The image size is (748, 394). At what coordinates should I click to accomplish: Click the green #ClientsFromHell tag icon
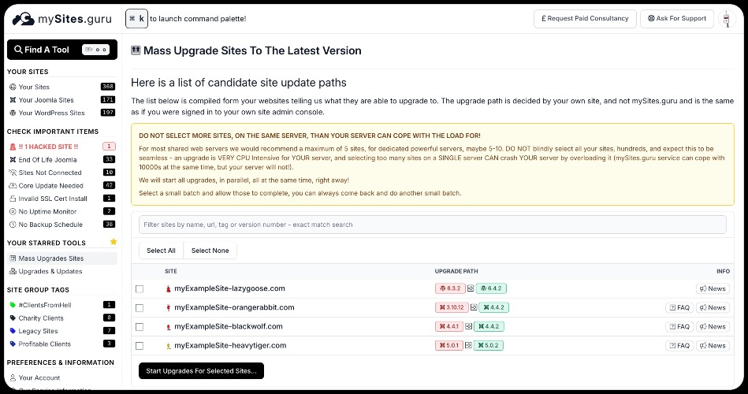(x=13, y=305)
